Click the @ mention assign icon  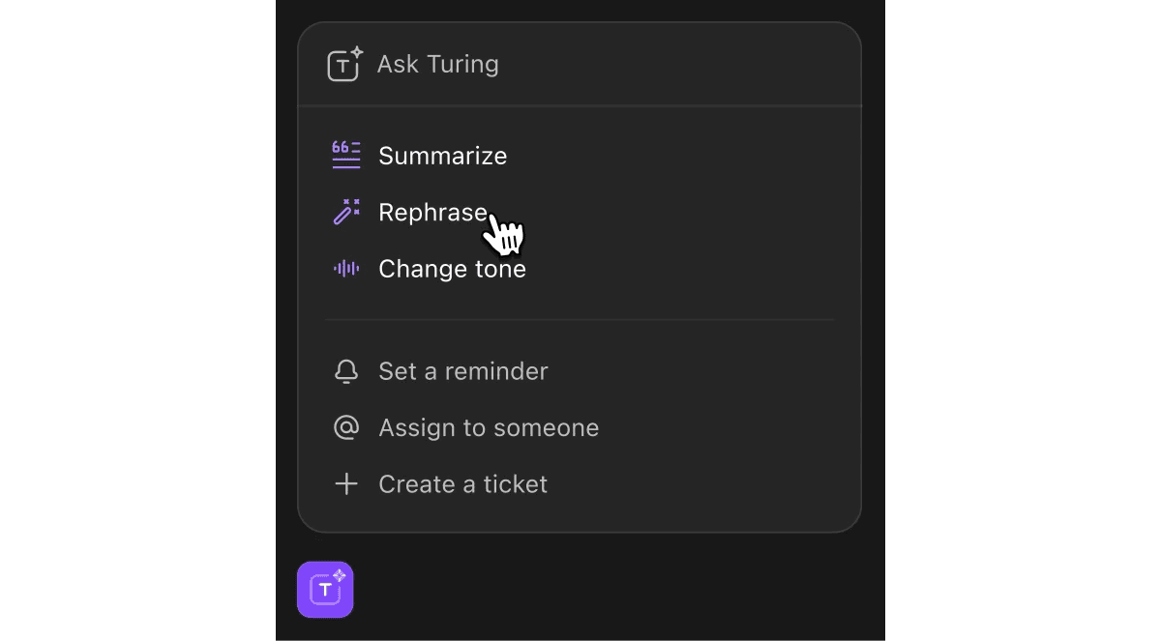346,427
